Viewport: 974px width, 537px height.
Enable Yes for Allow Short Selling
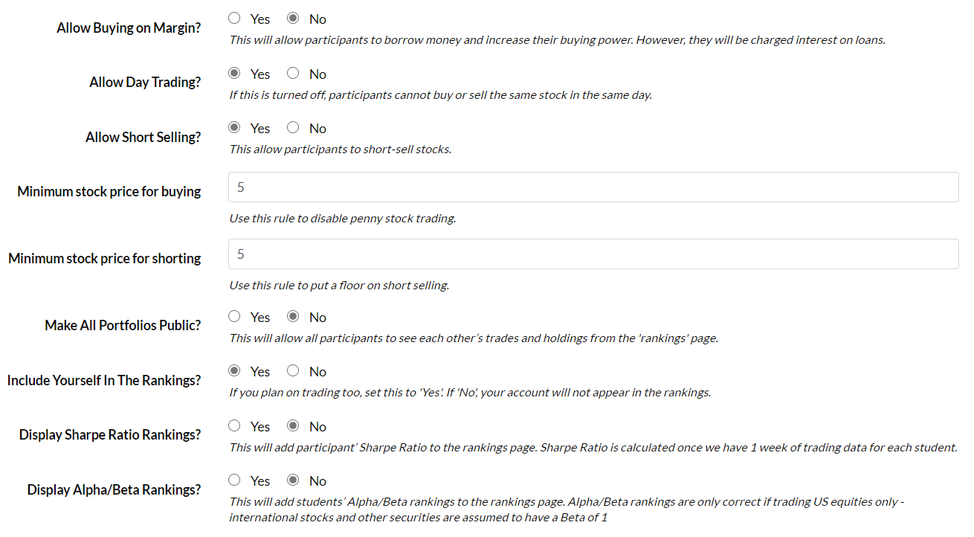235,128
